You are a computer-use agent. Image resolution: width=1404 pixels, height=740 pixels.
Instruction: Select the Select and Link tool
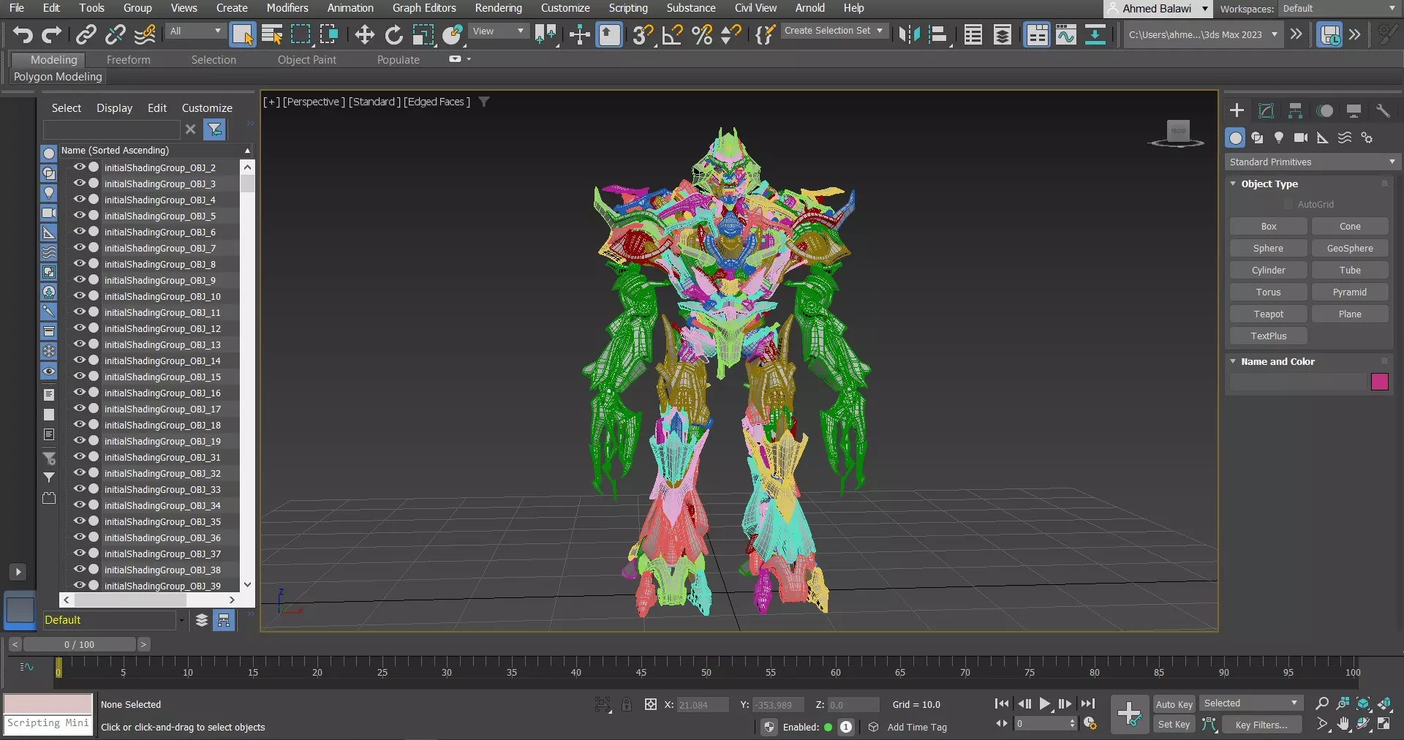pos(86,34)
